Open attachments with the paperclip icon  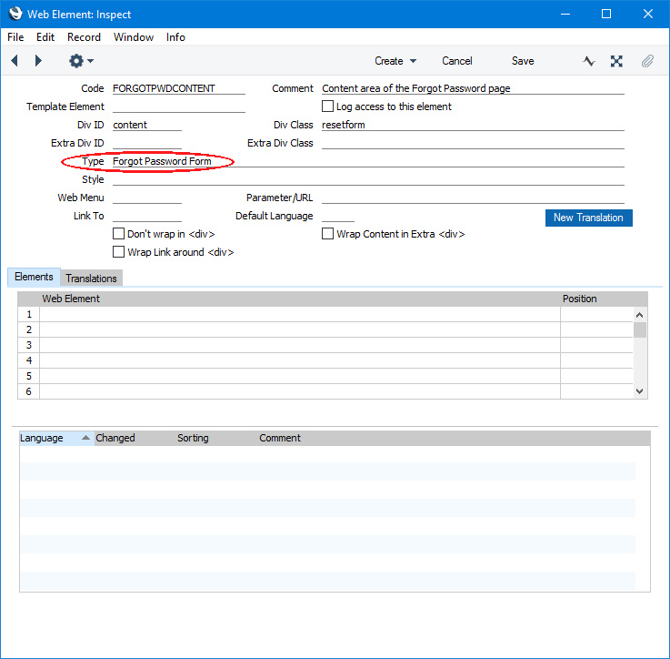[647, 61]
